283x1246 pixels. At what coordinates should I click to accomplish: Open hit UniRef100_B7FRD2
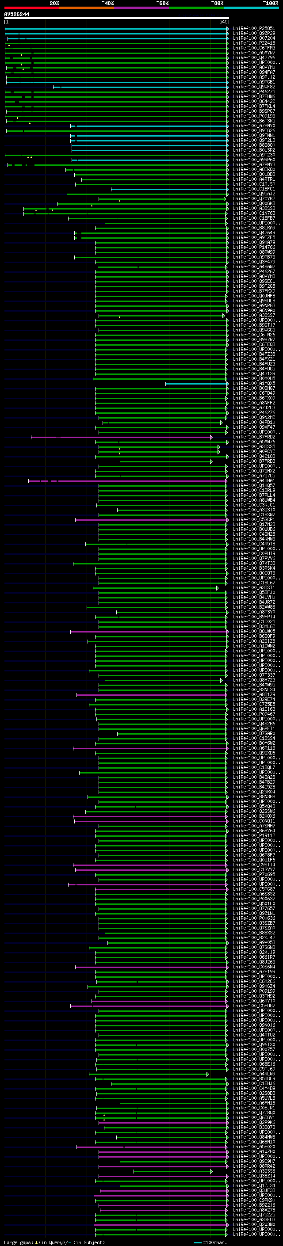(x=253, y=437)
